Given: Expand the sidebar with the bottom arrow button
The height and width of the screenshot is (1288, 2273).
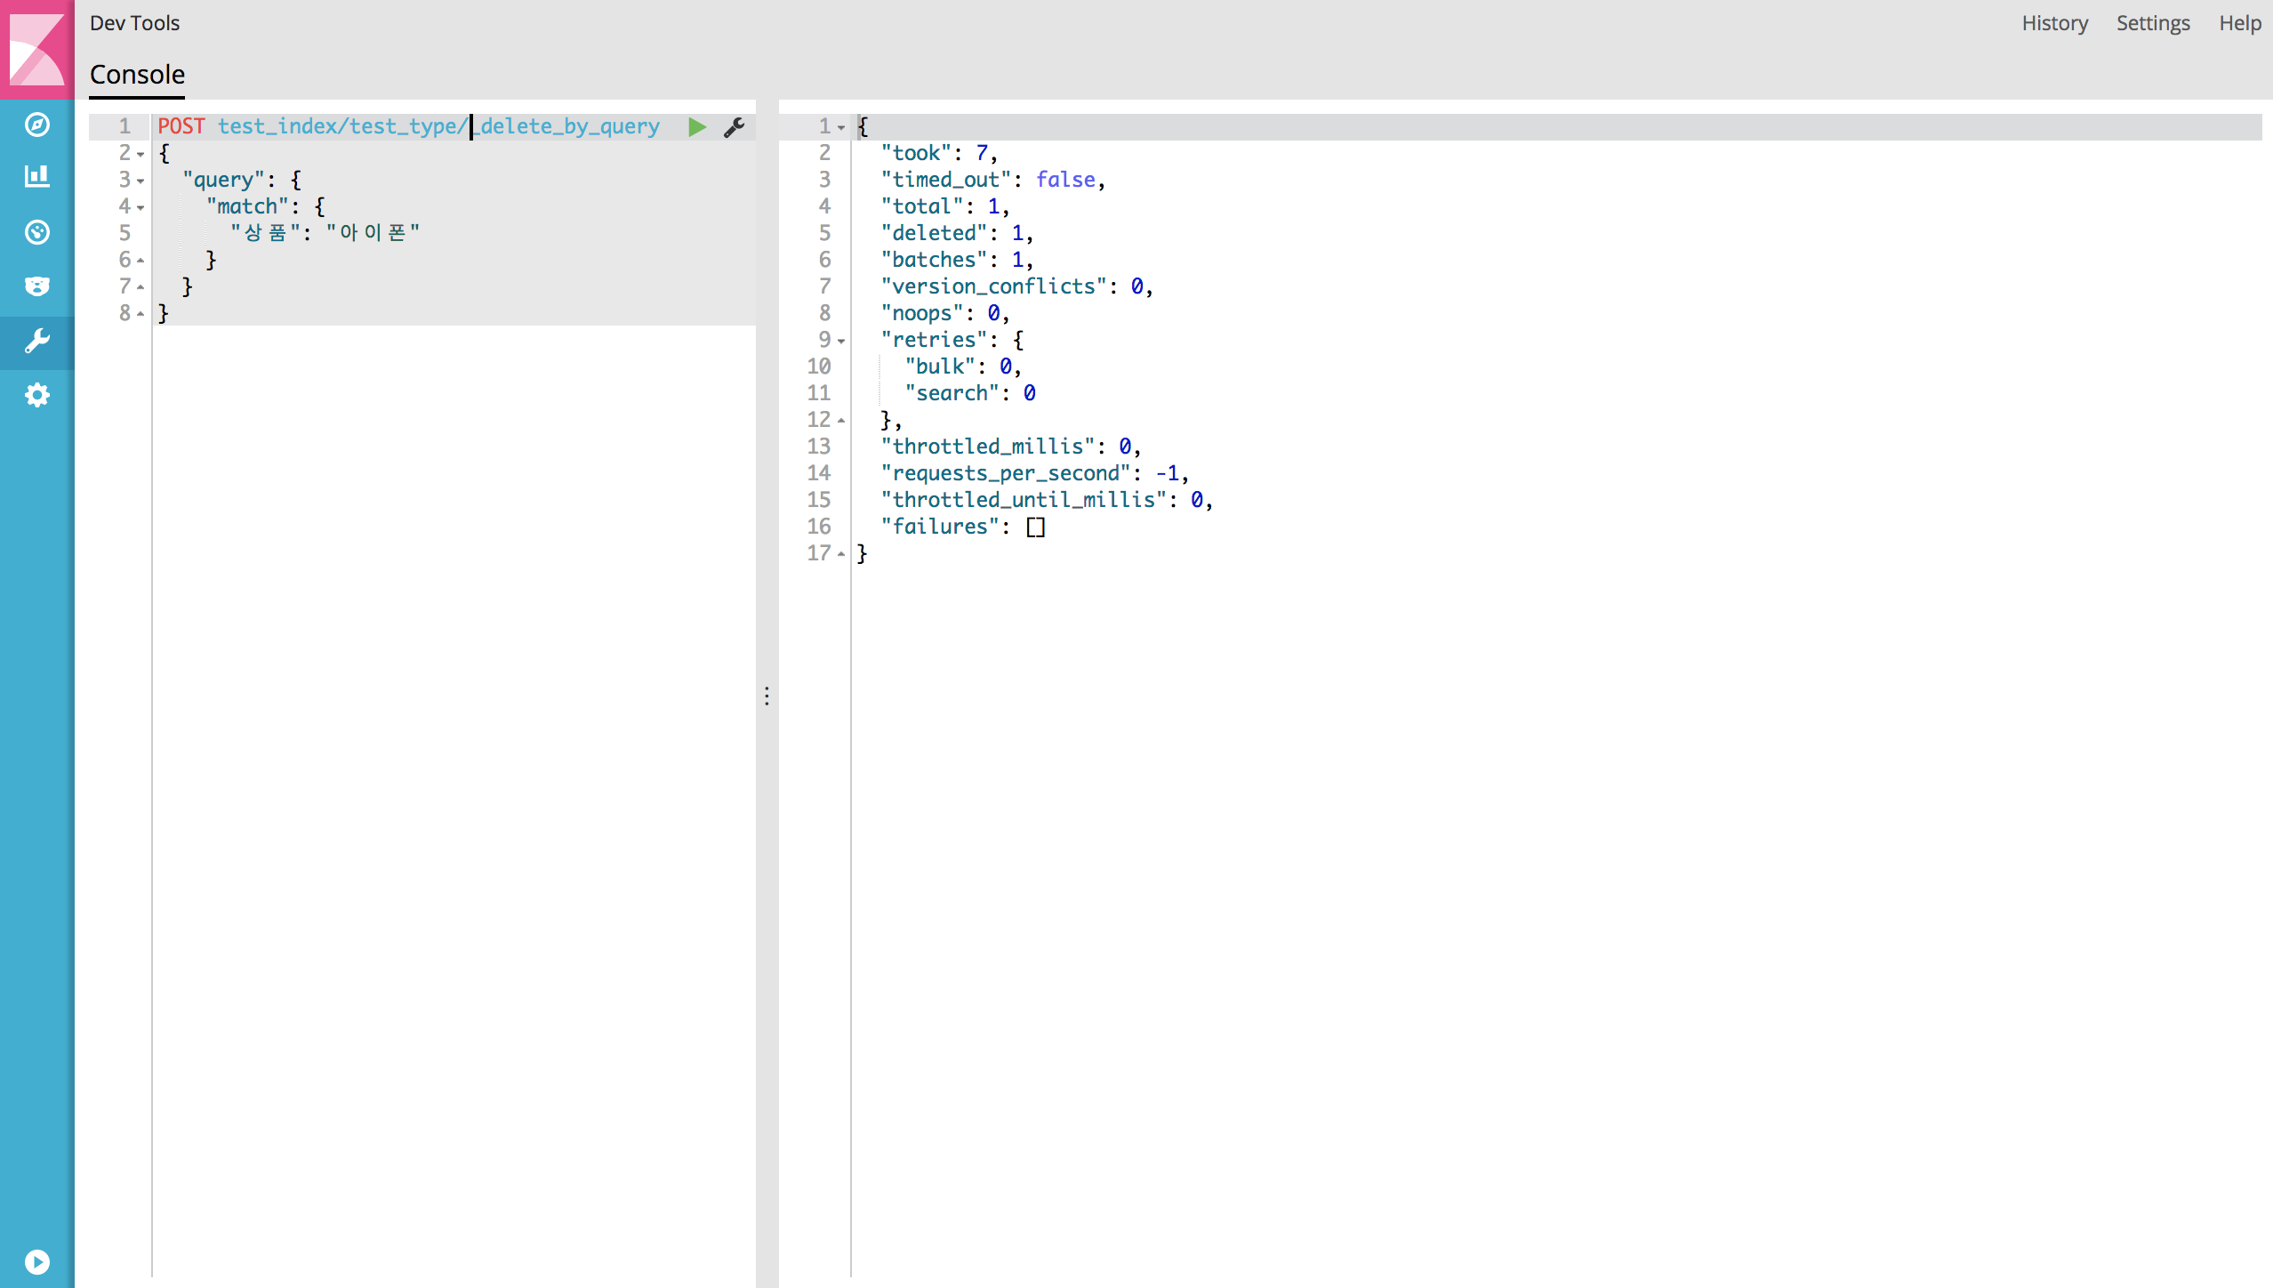Looking at the screenshot, I should tap(36, 1261).
